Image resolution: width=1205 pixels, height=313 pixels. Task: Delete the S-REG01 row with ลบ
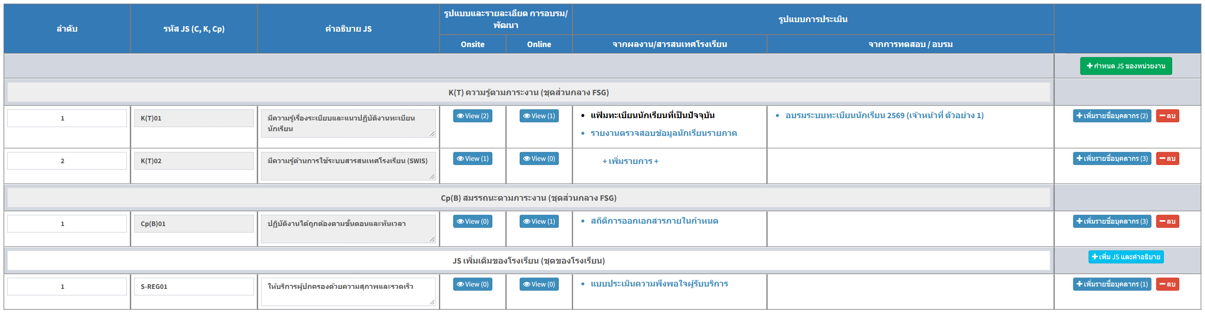coord(1167,284)
